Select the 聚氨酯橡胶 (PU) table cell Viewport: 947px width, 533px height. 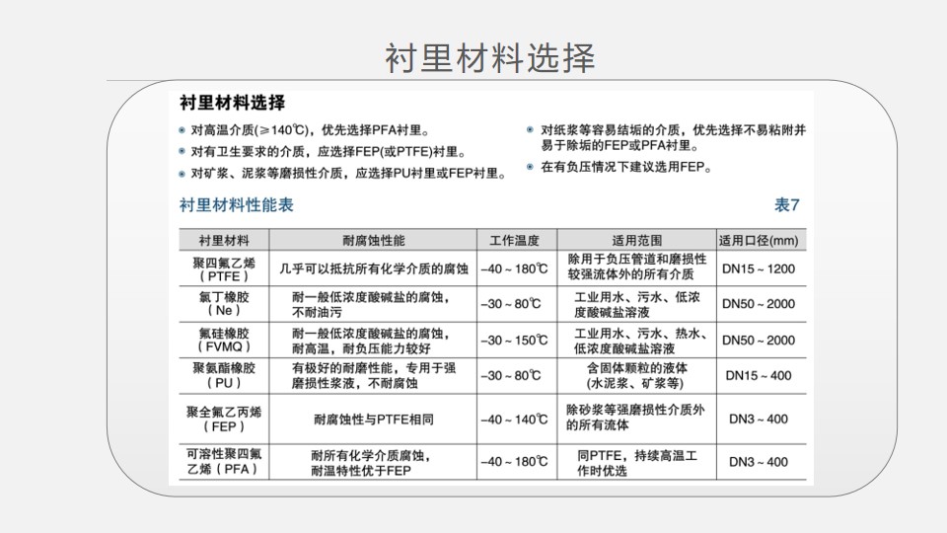click(223, 375)
